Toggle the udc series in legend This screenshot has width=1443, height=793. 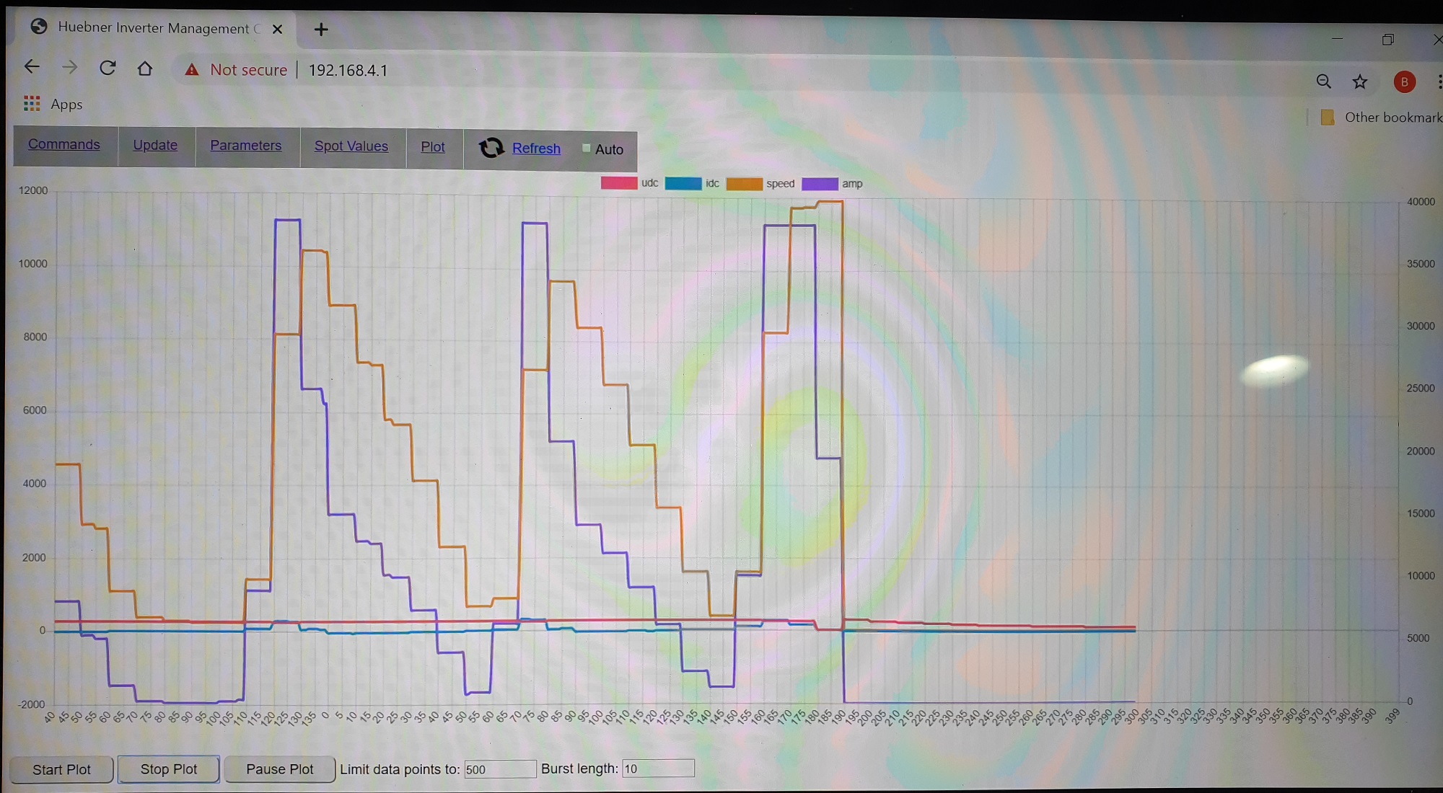click(618, 183)
